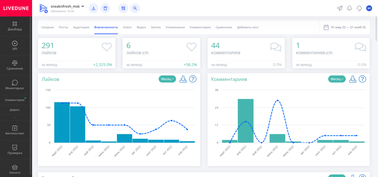Switch to the Охват tab
Image resolution: width=378 pixels, height=177 pixels.
point(127,27)
